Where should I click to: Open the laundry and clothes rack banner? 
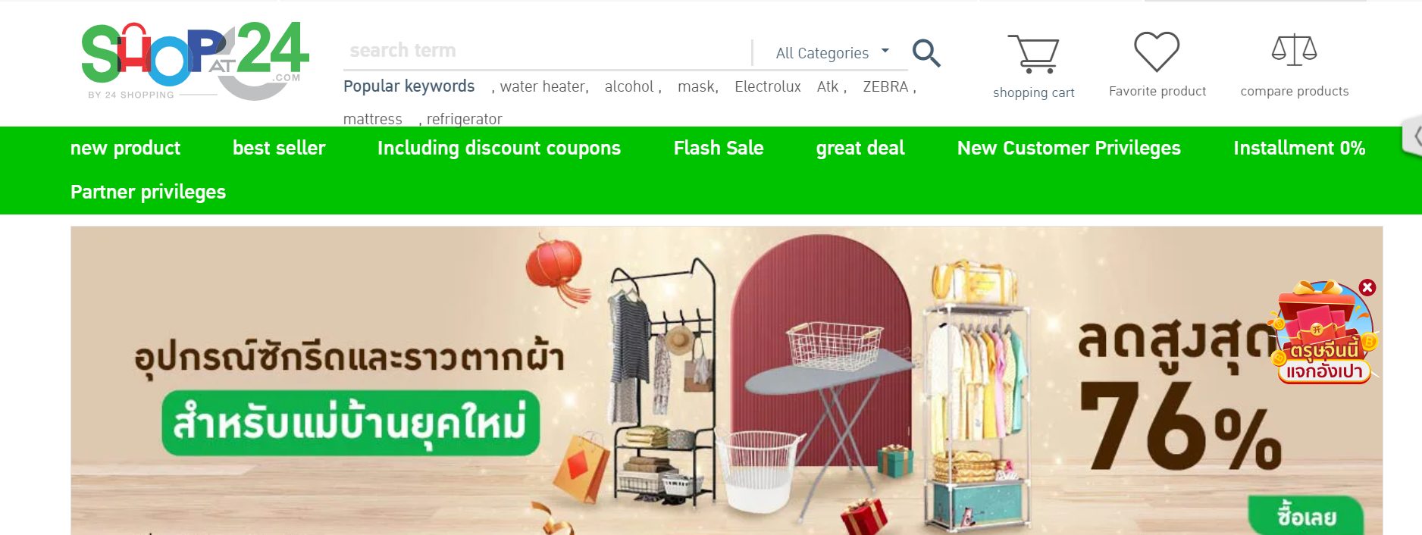[726, 380]
